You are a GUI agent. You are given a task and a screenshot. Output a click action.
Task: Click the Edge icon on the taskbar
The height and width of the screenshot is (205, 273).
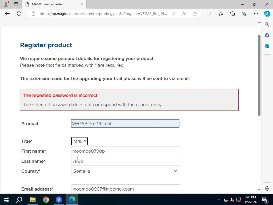pos(72,200)
